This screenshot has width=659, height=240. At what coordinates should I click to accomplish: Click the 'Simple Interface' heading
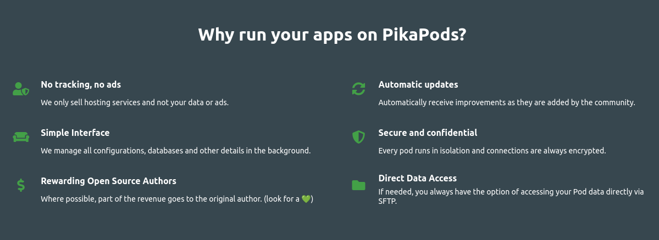(x=75, y=133)
